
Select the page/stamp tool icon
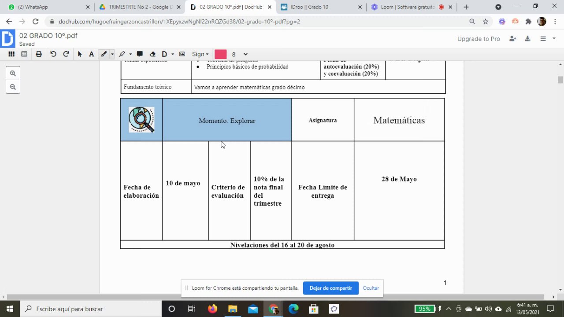pos(164,54)
